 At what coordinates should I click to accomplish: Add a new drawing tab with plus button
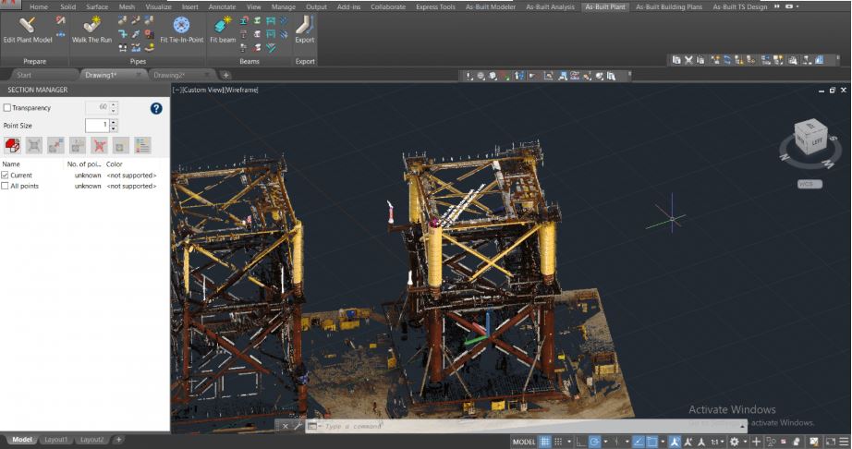(x=226, y=75)
